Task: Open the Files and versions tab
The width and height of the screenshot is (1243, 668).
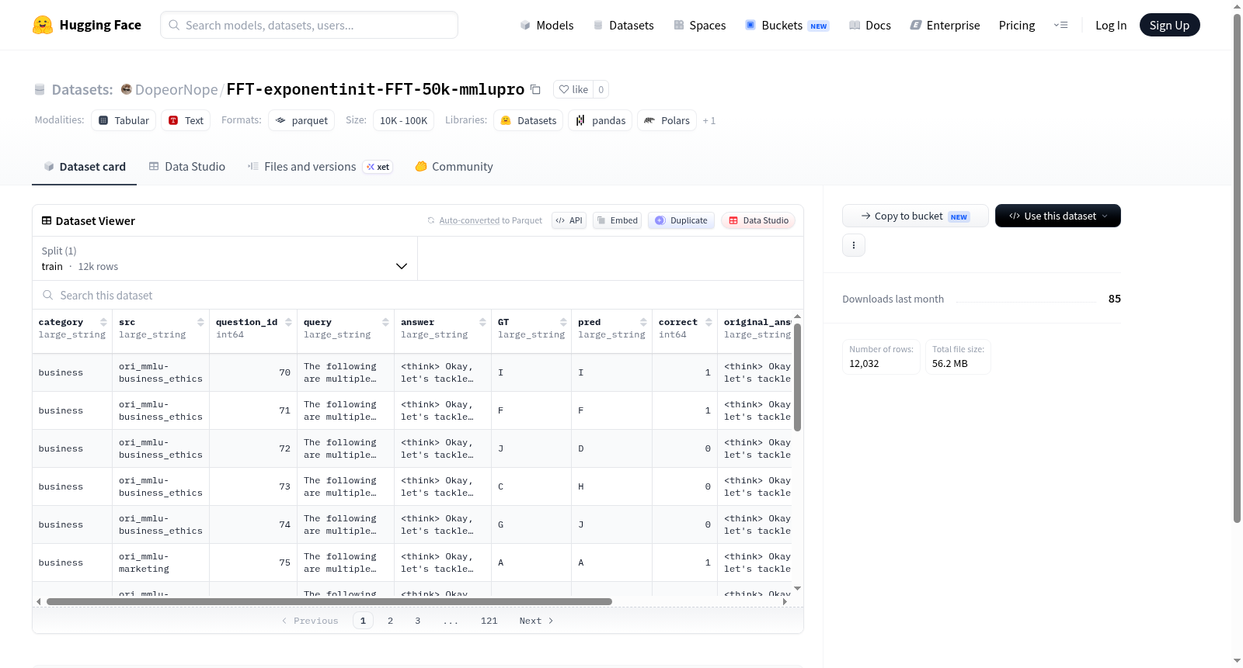Action: [320, 166]
